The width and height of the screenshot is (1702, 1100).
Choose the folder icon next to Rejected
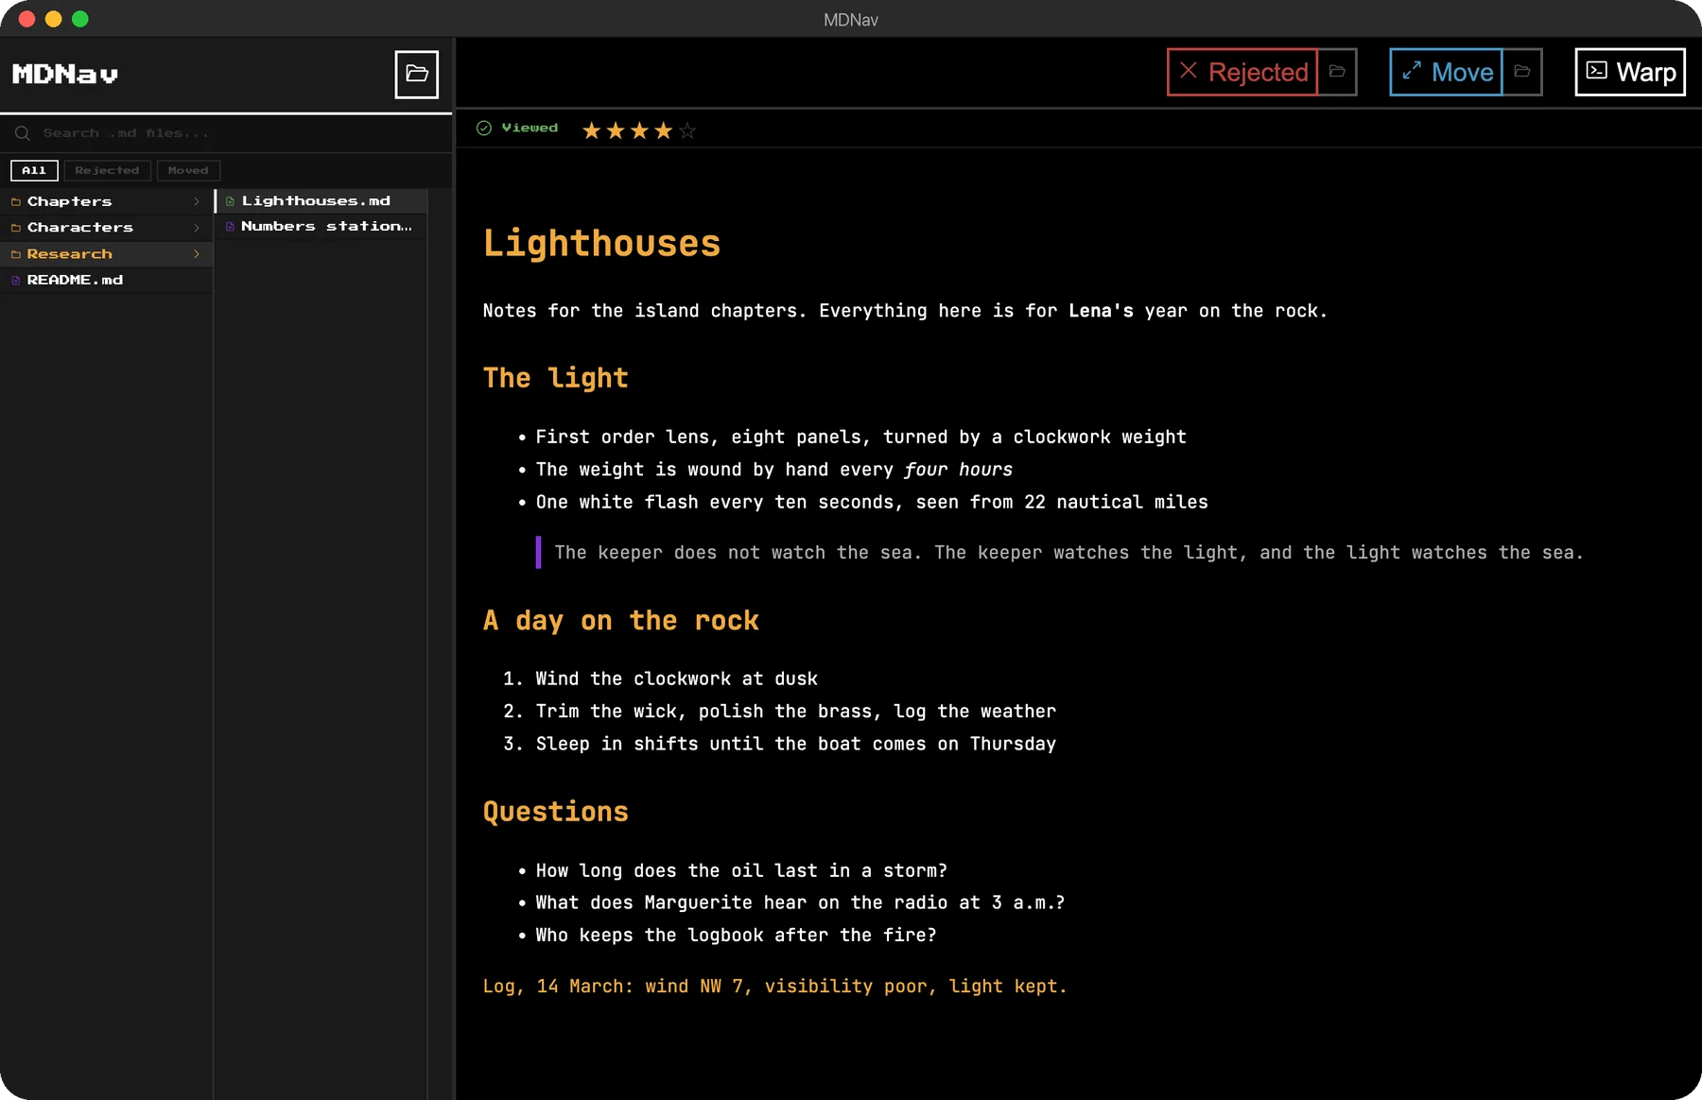point(1337,72)
